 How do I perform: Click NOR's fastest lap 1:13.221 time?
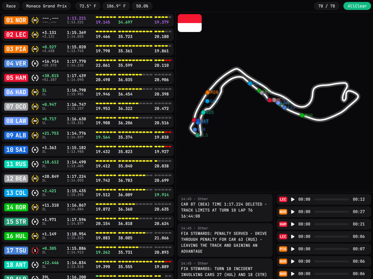coord(76,18)
